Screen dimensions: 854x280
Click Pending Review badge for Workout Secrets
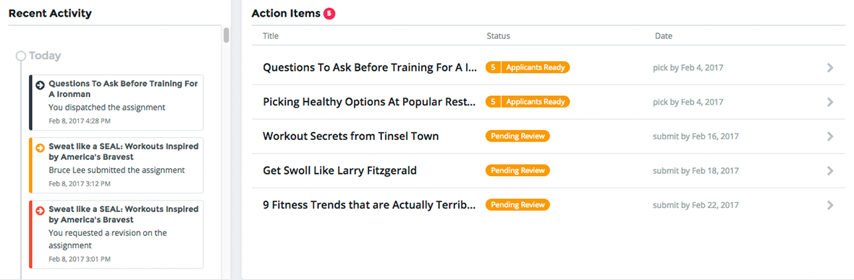tap(517, 136)
